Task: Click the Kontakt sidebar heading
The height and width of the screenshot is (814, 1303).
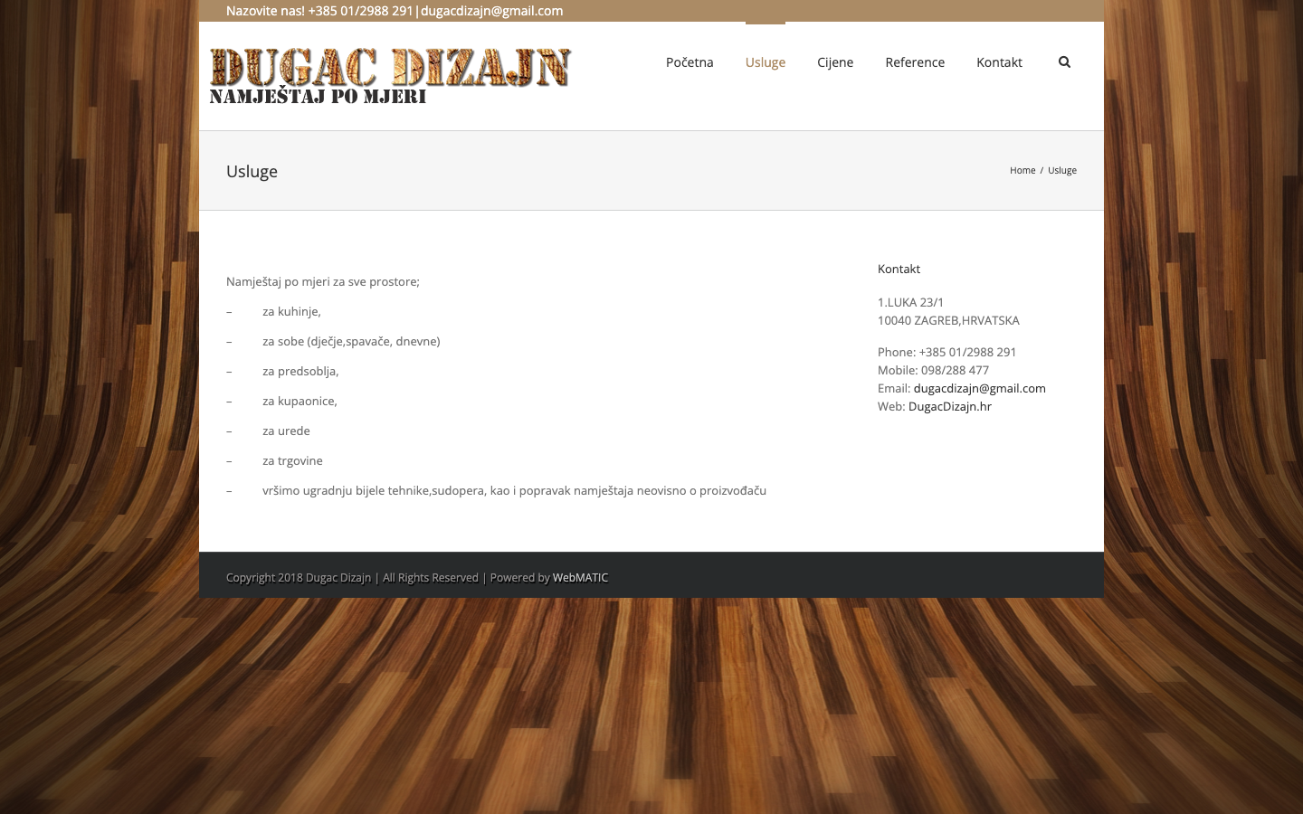Action: (899, 269)
